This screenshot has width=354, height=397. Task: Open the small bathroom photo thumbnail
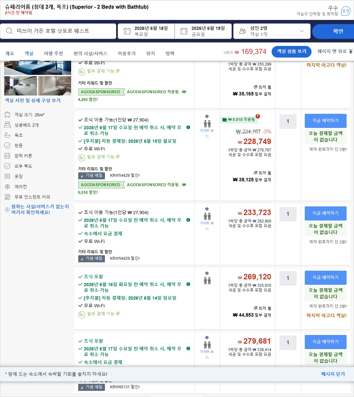point(55,86)
